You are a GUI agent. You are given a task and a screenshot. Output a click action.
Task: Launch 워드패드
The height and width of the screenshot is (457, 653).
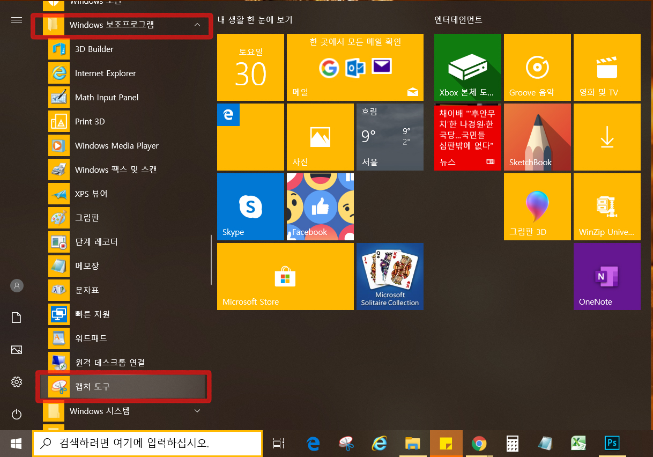coord(124,338)
